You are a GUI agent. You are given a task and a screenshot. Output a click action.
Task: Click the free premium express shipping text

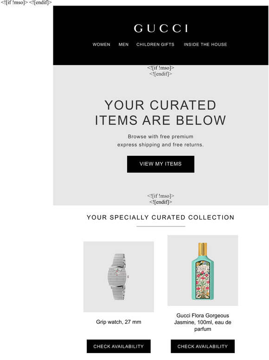160,140
